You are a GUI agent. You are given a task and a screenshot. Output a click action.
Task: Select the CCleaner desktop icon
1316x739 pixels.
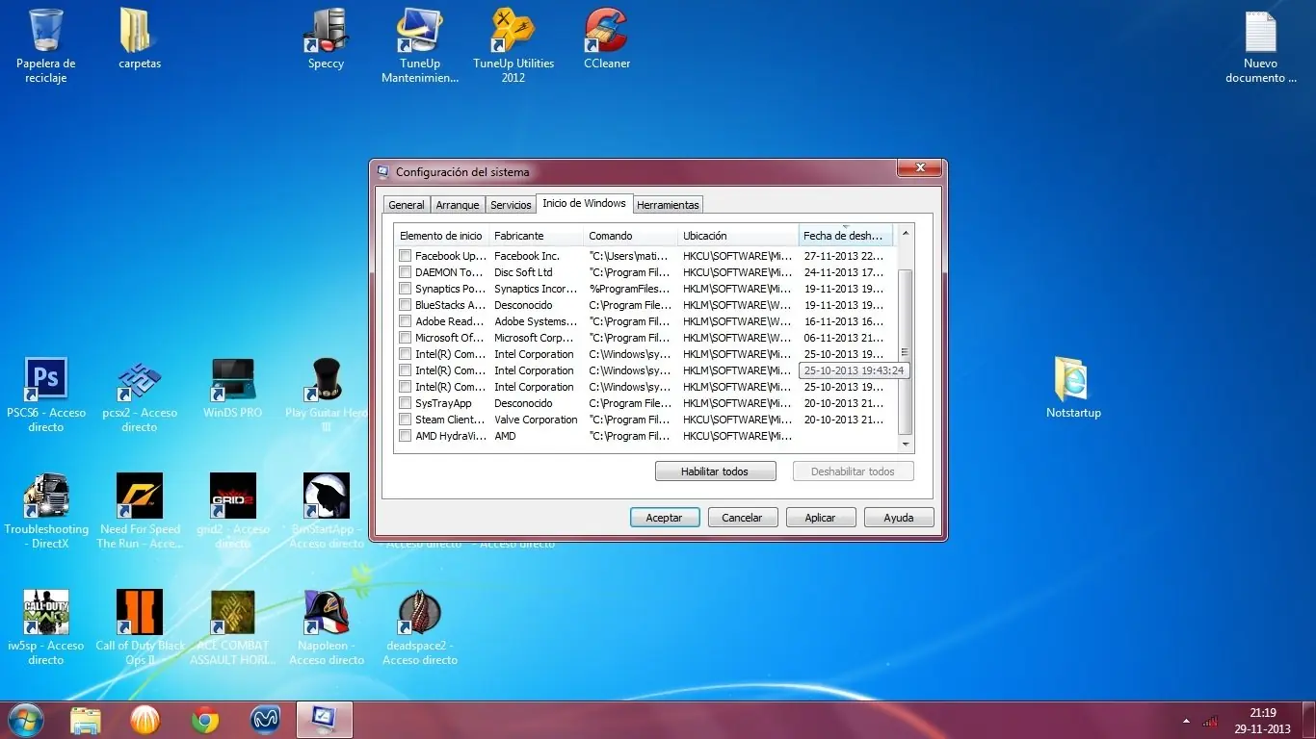click(607, 38)
